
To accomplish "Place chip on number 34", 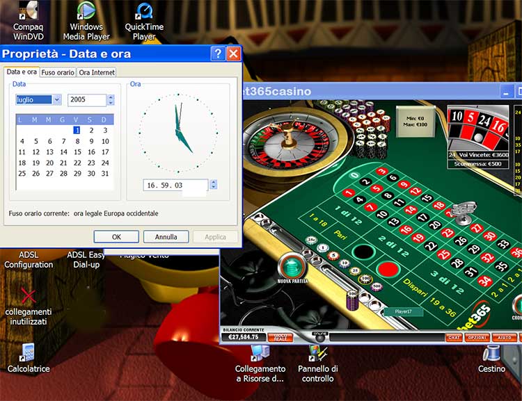I will (x=484, y=281).
